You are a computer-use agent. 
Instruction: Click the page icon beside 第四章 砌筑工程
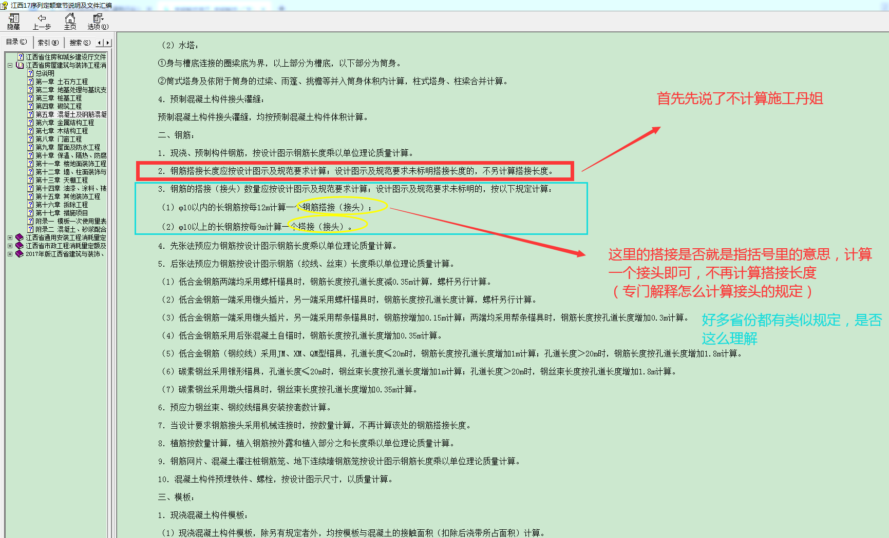[30, 106]
